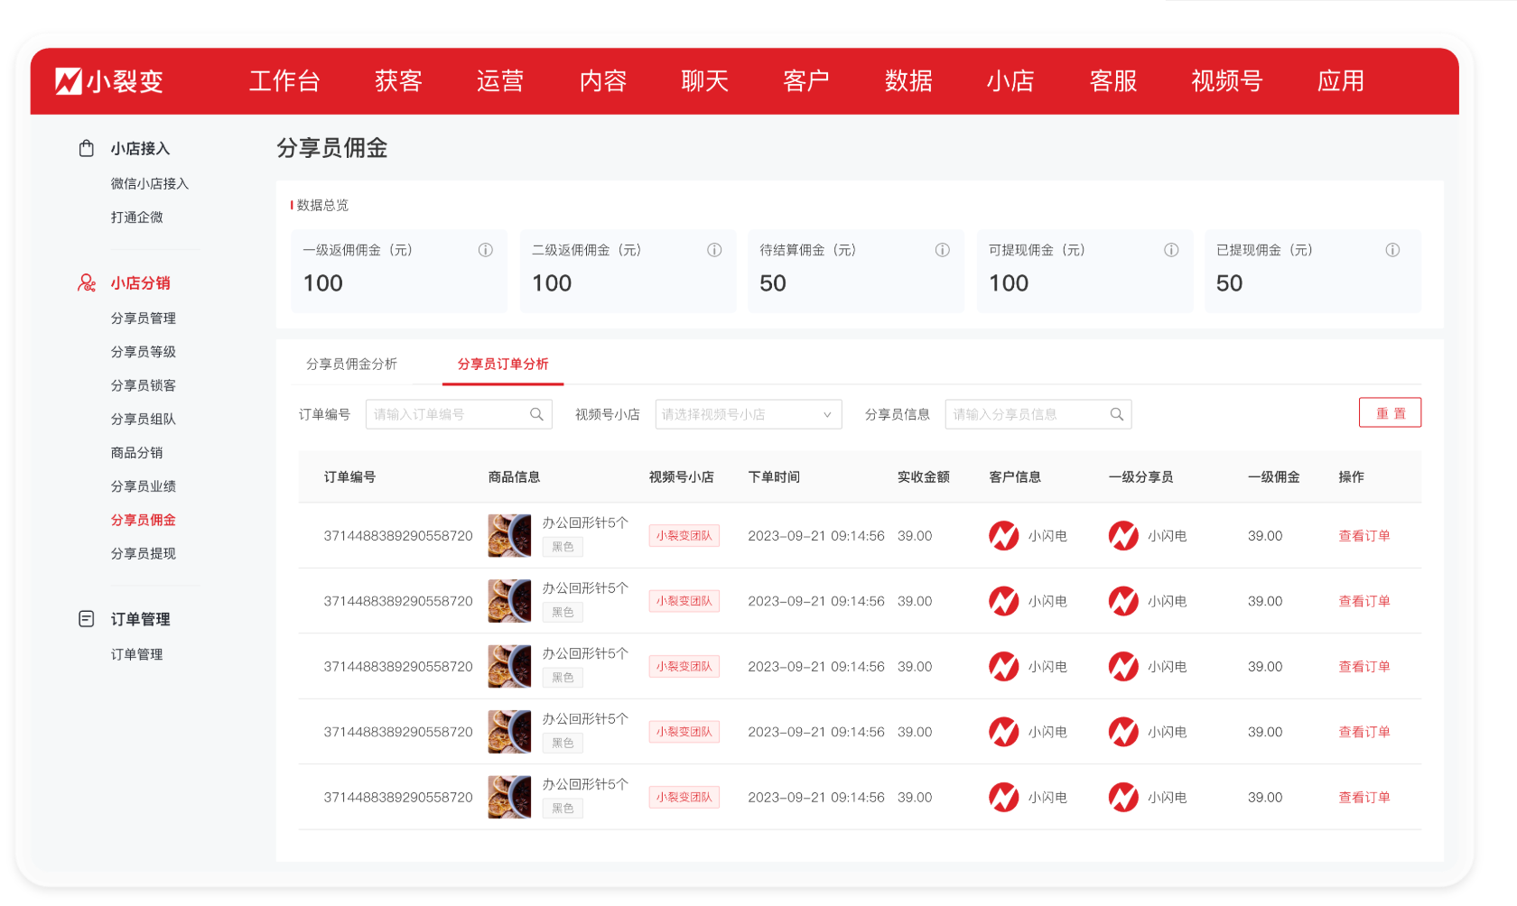Switch to 分享员订单分析 tab

503,364
